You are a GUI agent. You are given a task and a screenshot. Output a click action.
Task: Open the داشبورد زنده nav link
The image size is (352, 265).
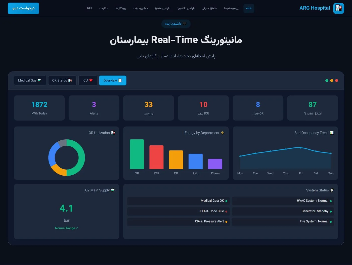pos(140,8)
